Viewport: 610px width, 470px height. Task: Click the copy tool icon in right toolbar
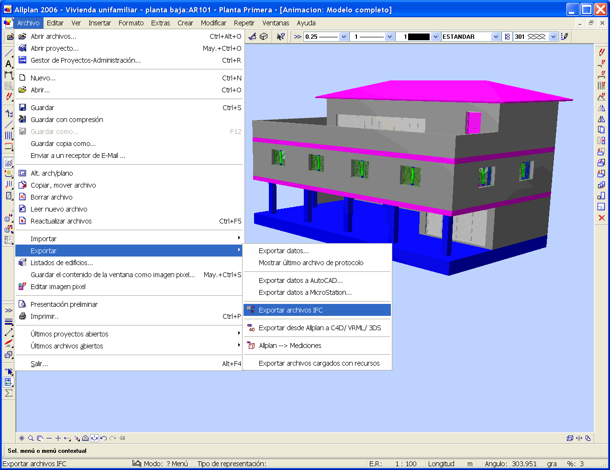click(x=601, y=130)
